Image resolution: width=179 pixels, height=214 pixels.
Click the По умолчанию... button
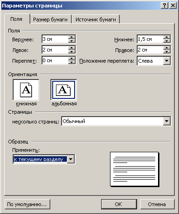click(28, 204)
